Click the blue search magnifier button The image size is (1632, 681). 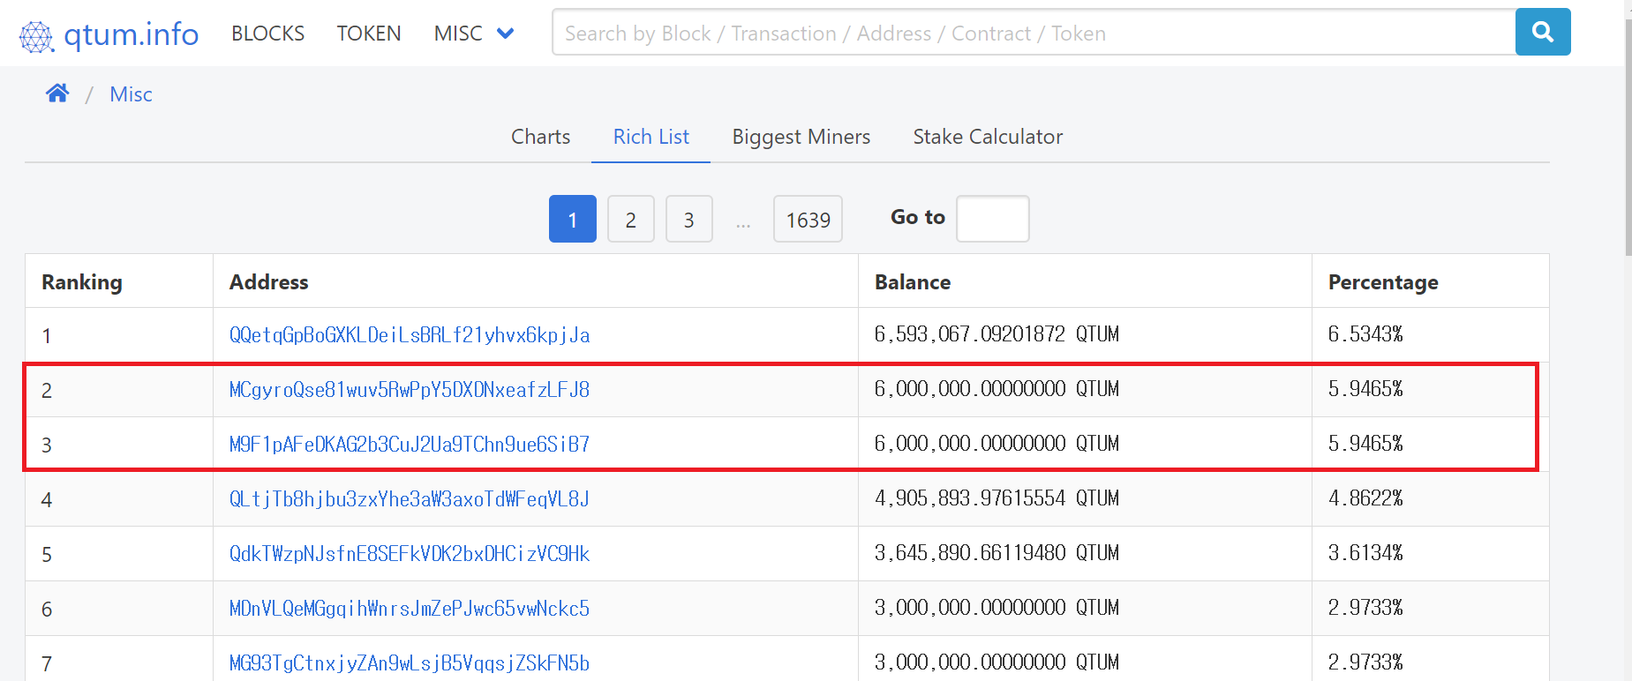pos(1543,32)
